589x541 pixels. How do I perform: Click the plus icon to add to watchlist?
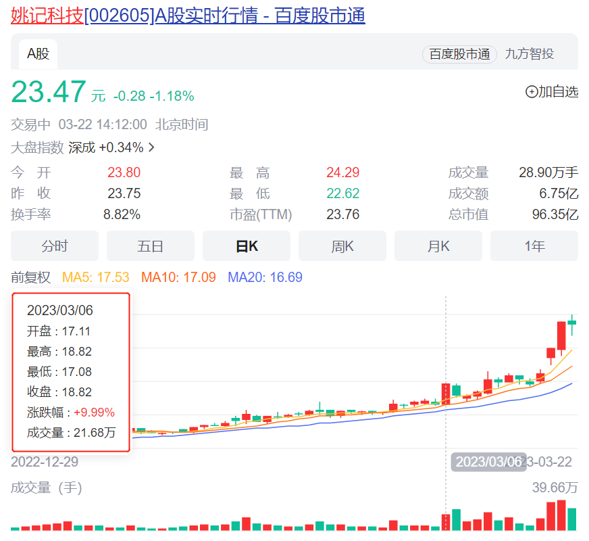click(532, 92)
